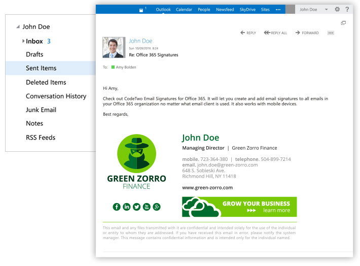
Task: Click the Google Plus icon in signature
Action: click(157, 207)
